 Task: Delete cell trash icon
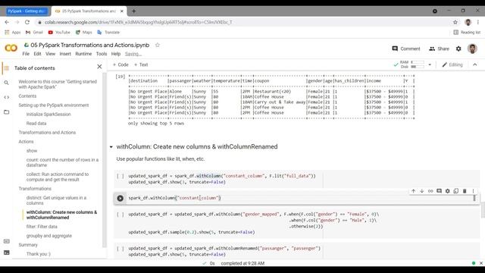(x=465, y=191)
